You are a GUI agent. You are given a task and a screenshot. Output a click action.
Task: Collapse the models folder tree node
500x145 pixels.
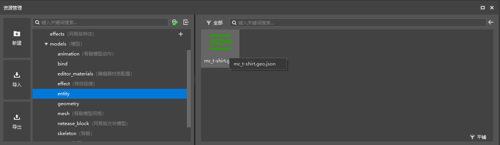pyautogui.click(x=46, y=44)
